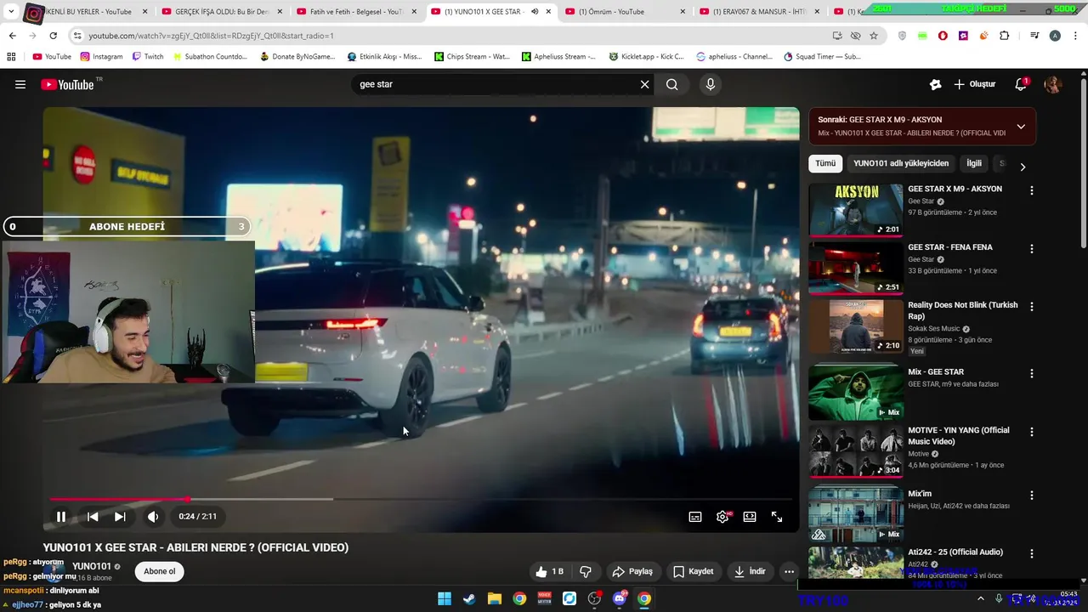This screenshot has height=612, width=1088.
Task: Start voice search with the microphone
Action: pos(711,84)
